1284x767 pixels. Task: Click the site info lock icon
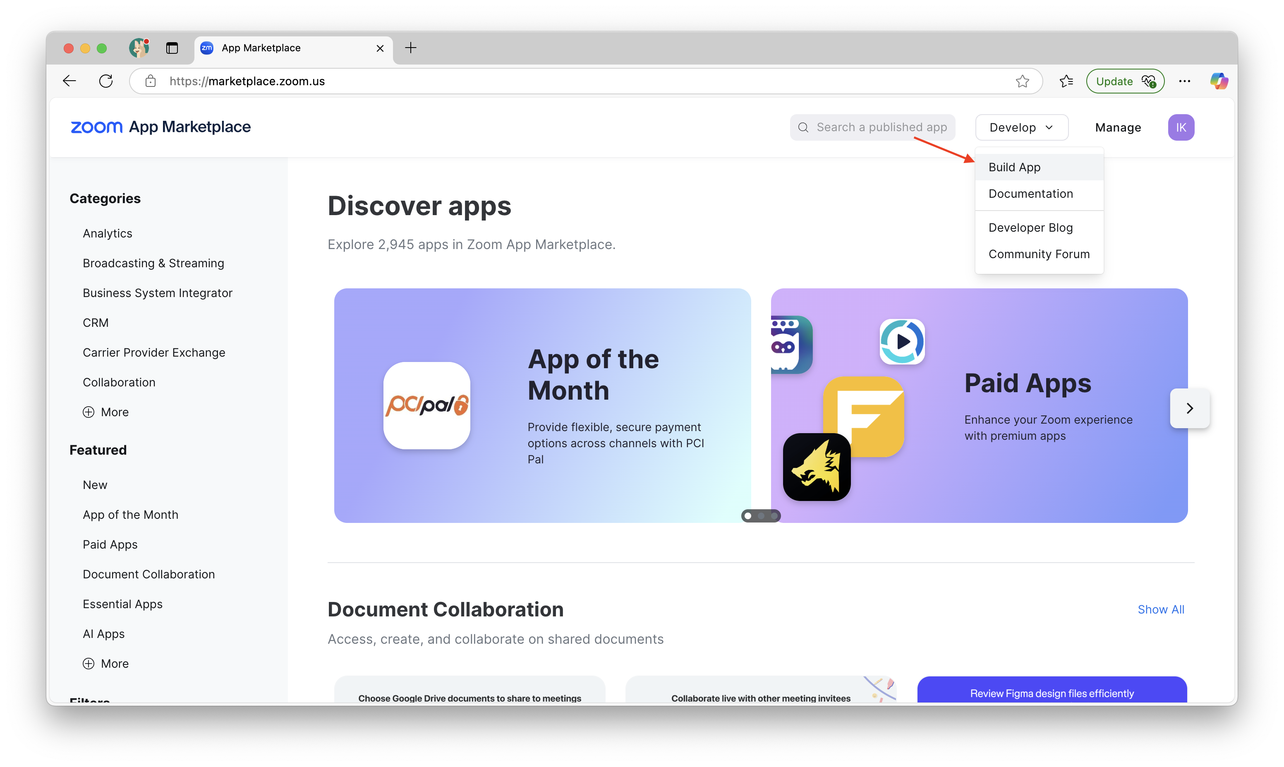[150, 81]
